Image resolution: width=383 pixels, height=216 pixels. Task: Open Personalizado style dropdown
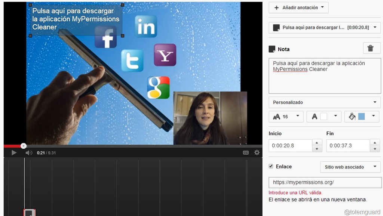click(x=324, y=102)
